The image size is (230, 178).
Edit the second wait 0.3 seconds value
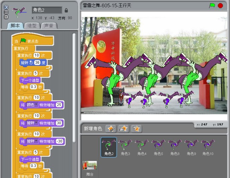(33, 166)
